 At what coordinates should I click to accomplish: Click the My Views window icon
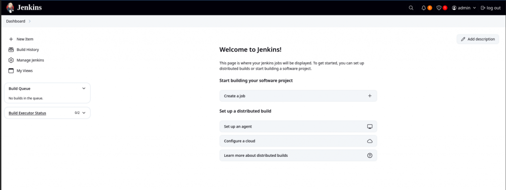(x=11, y=71)
